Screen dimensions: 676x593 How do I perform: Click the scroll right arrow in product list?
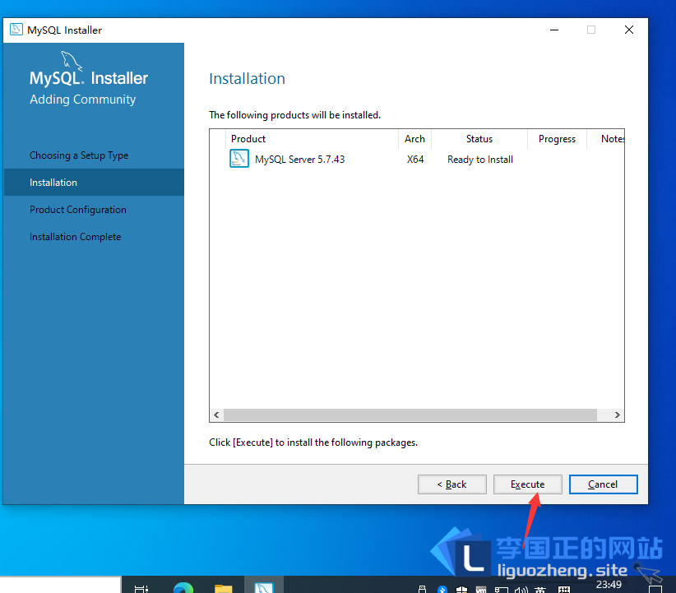click(617, 415)
